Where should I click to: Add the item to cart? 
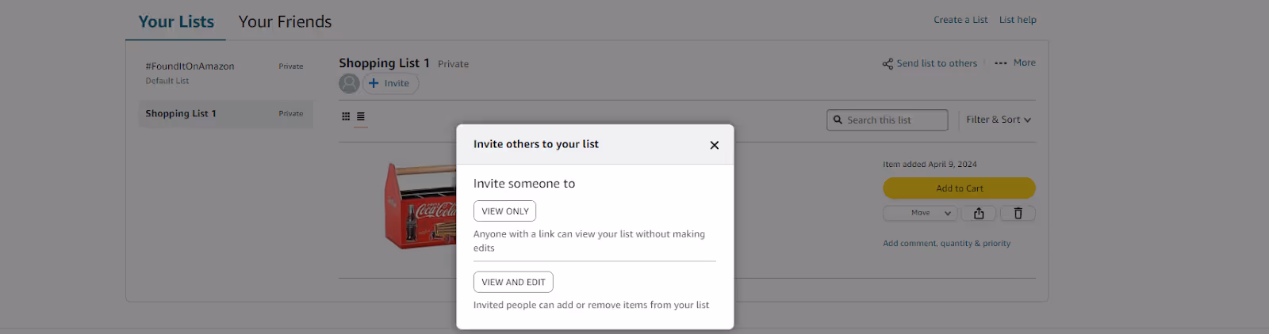coord(959,188)
